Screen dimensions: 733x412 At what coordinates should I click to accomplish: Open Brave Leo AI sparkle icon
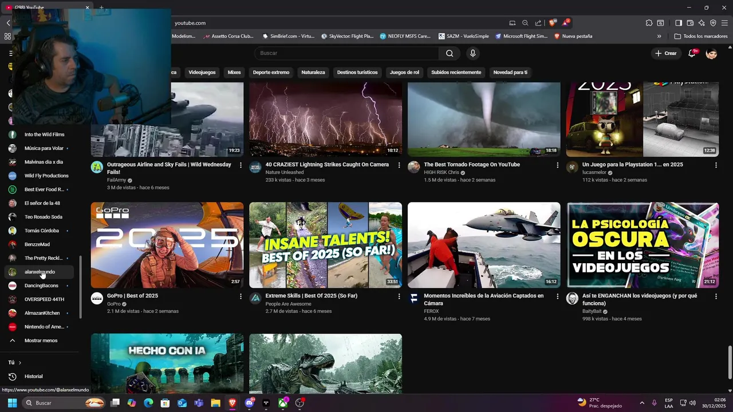point(702,23)
